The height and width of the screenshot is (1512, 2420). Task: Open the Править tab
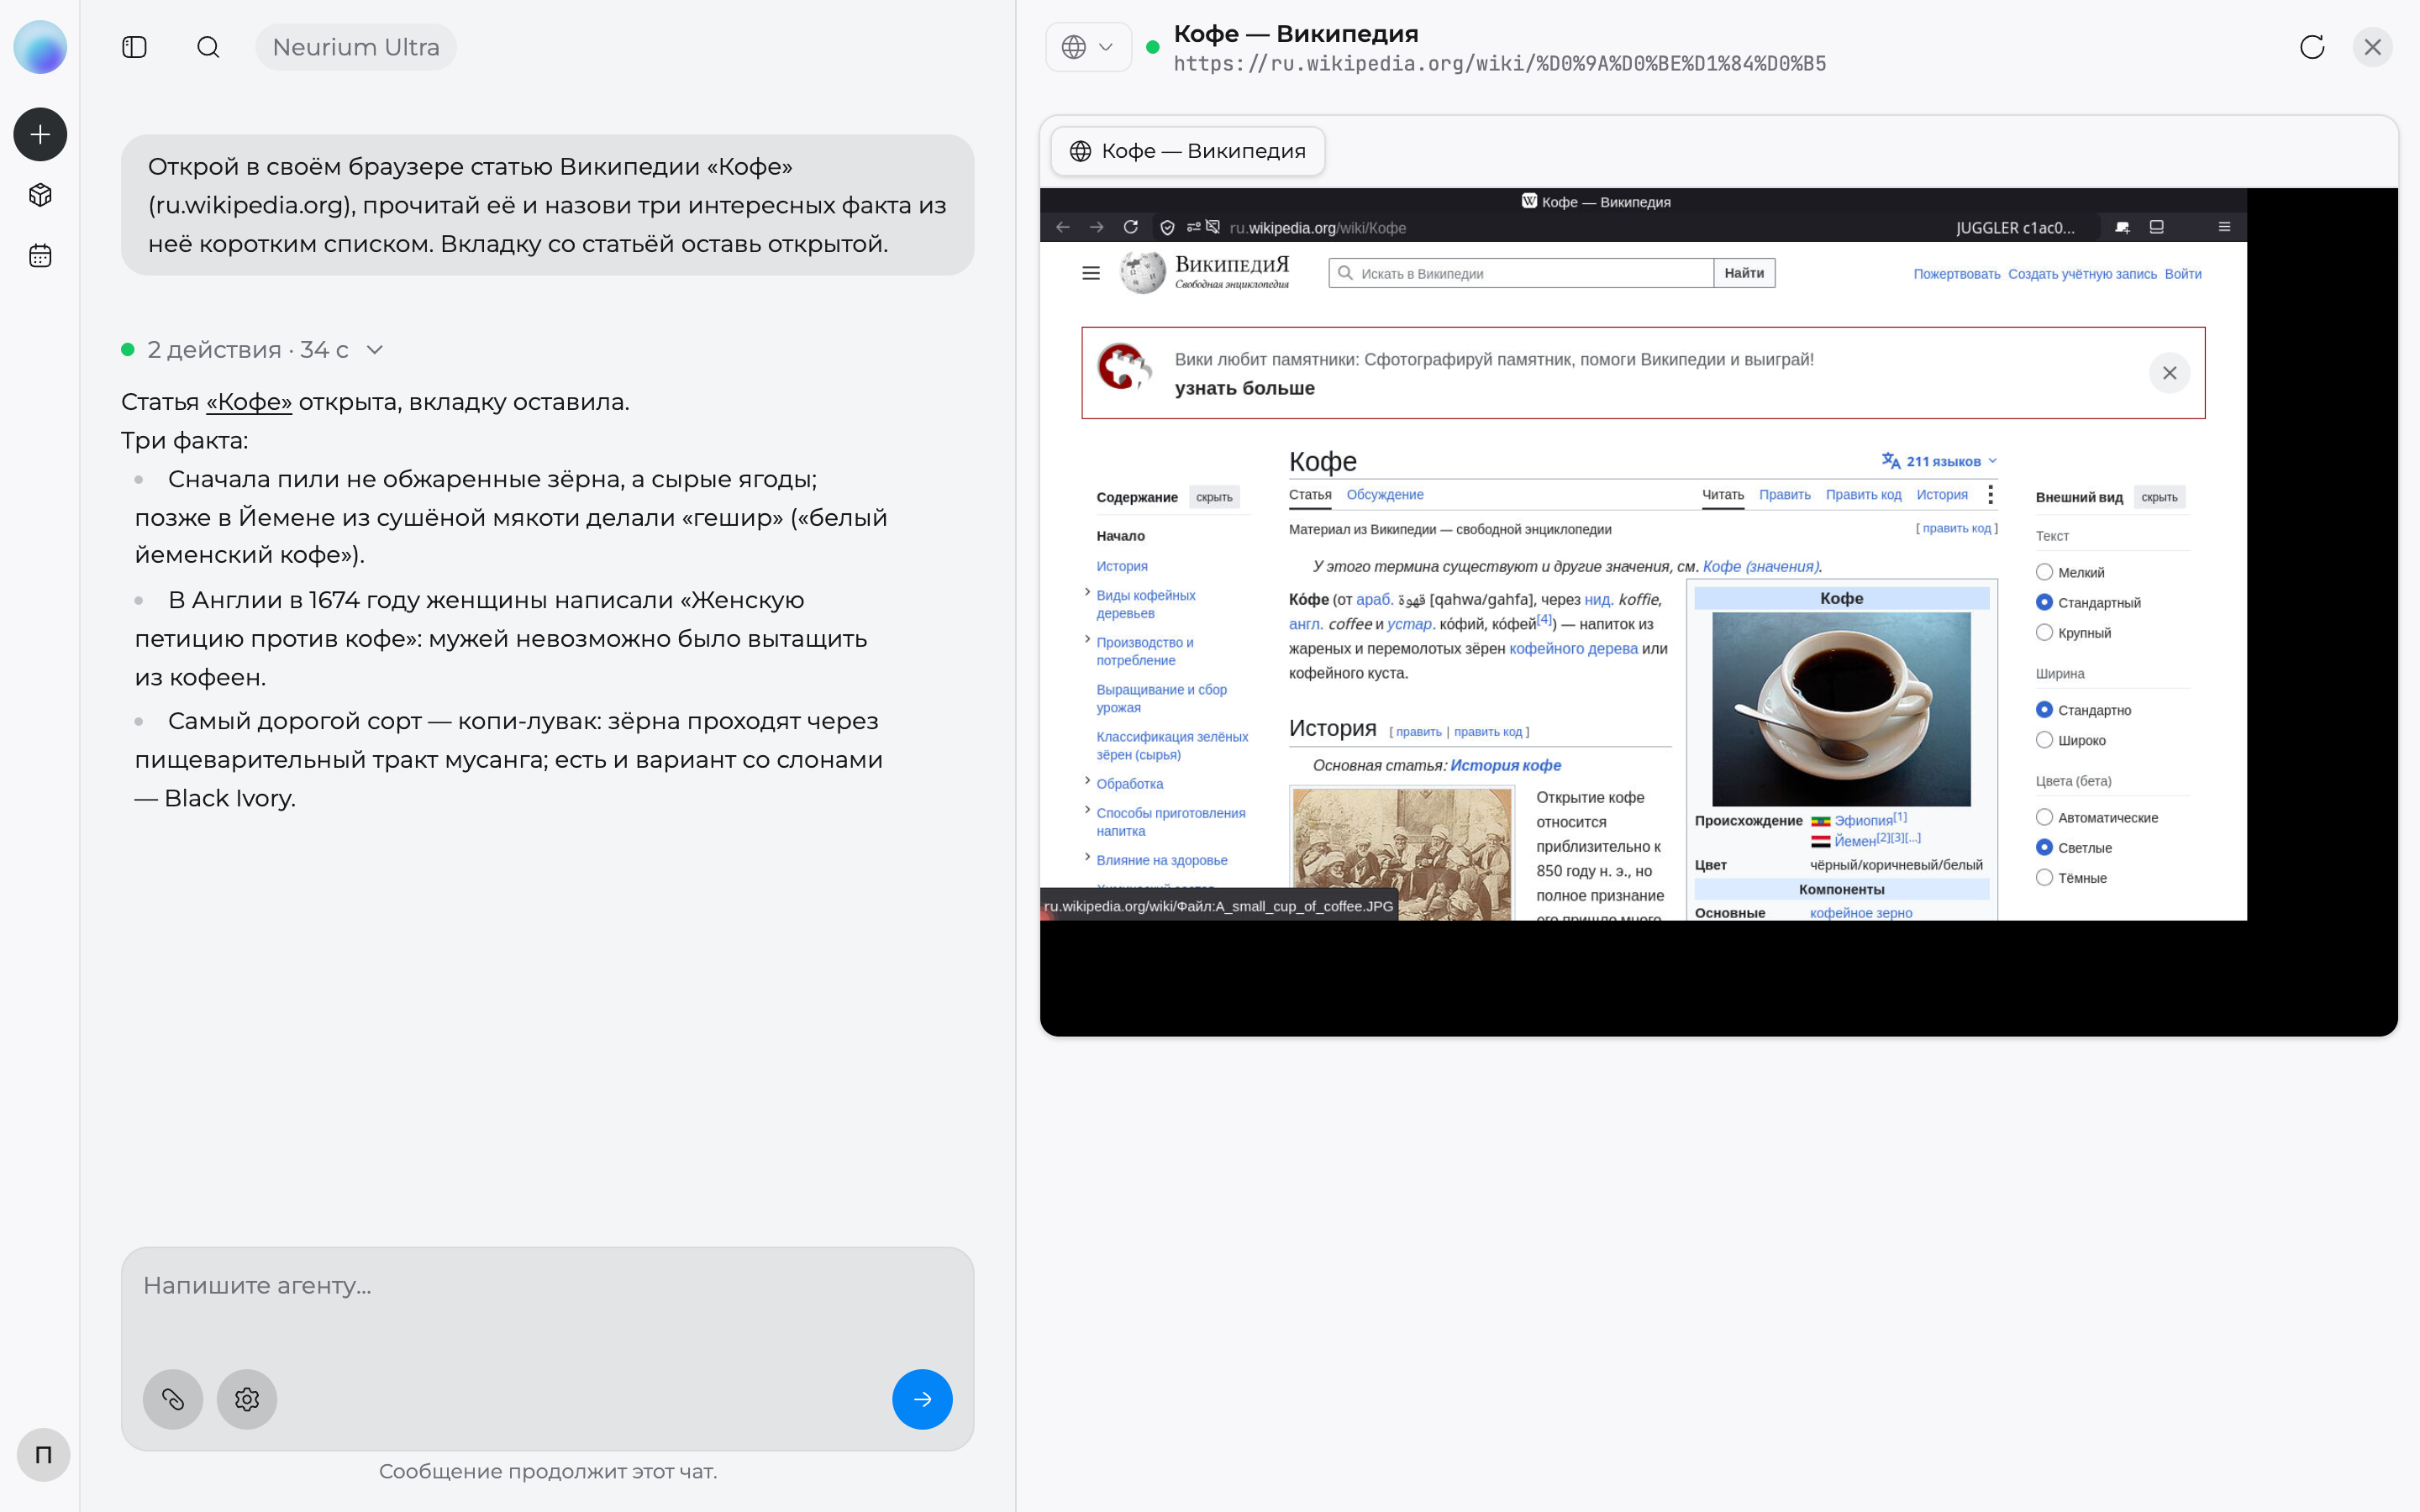(1785, 495)
